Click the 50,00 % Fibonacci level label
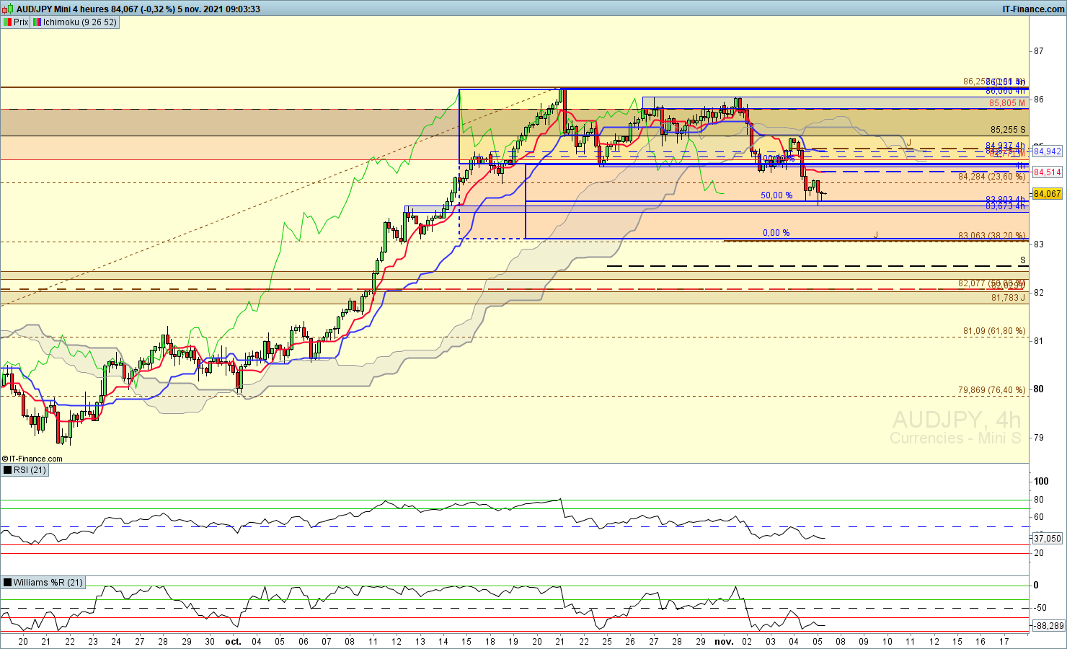The height and width of the screenshot is (649, 1067). [776, 195]
